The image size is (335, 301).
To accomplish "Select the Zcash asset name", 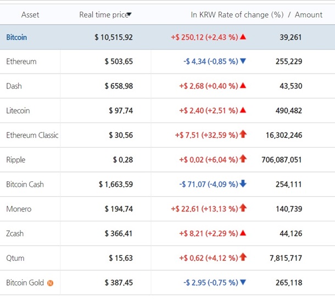I will pyautogui.click(x=15, y=233).
